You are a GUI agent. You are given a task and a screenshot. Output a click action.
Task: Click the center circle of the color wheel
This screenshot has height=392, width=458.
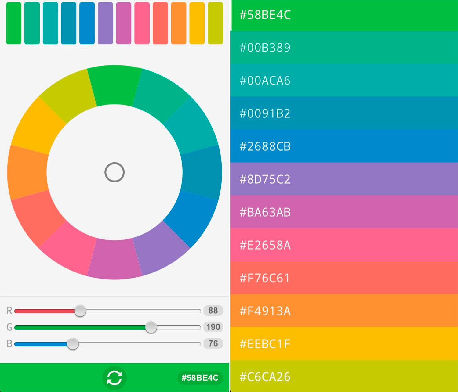click(114, 172)
